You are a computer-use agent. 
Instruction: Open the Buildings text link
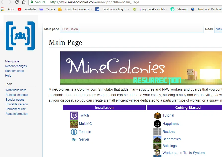click(170, 146)
